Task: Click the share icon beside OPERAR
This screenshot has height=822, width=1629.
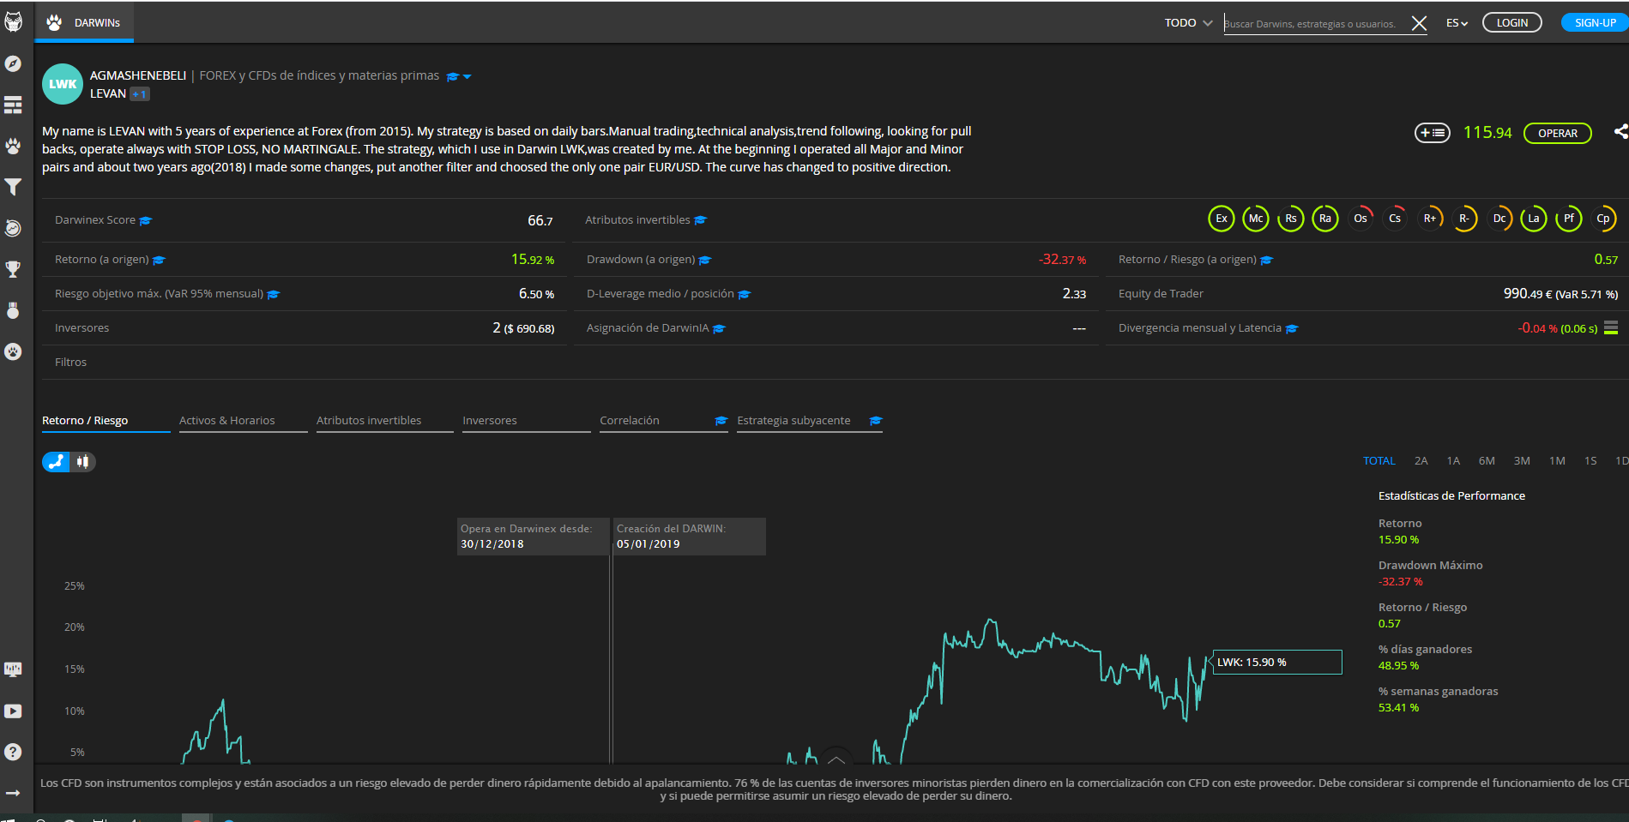Action: [x=1620, y=132]
